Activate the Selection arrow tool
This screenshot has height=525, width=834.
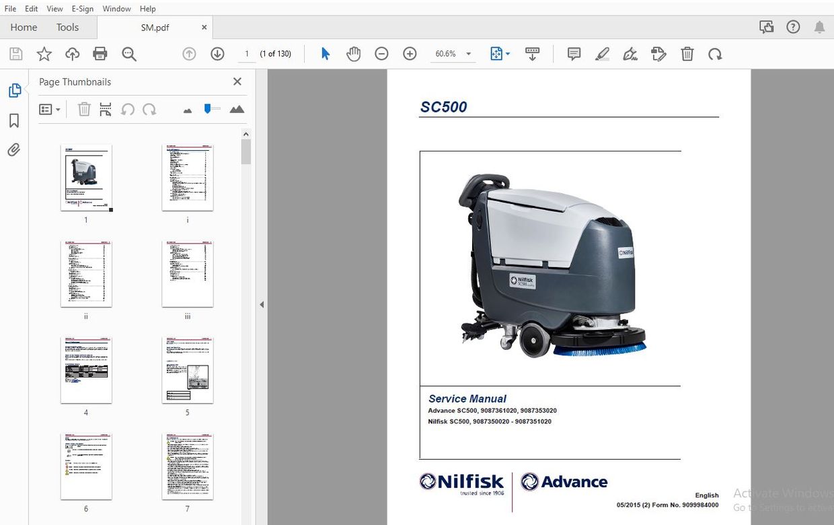coord(325,53)
